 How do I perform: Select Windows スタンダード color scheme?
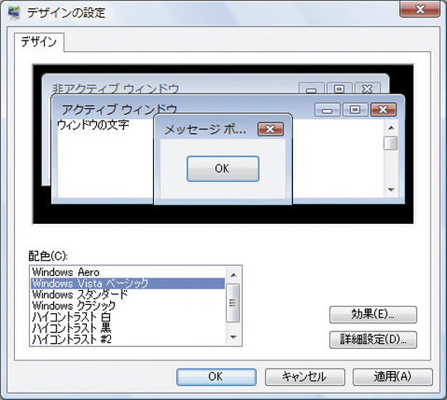127,294
